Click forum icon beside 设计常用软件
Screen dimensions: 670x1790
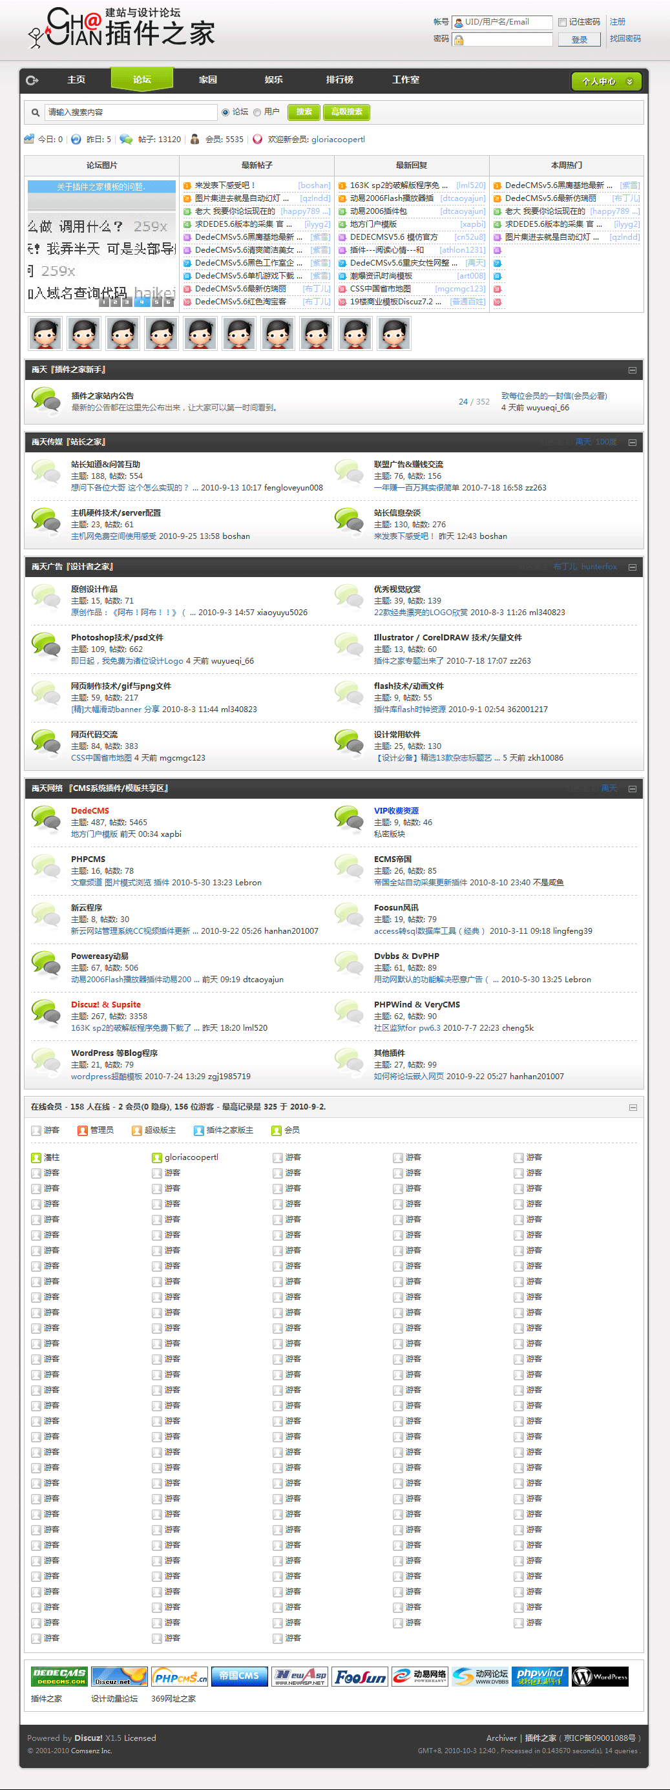pos(349,743)
